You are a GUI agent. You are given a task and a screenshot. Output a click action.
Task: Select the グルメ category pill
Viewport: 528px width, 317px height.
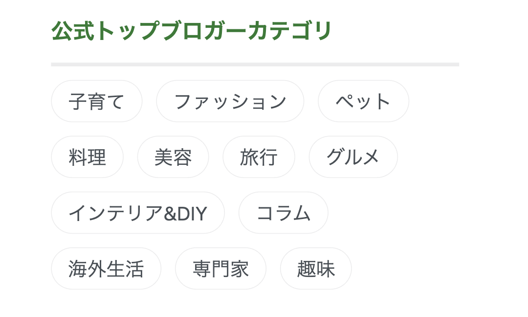tap(353, 157)
